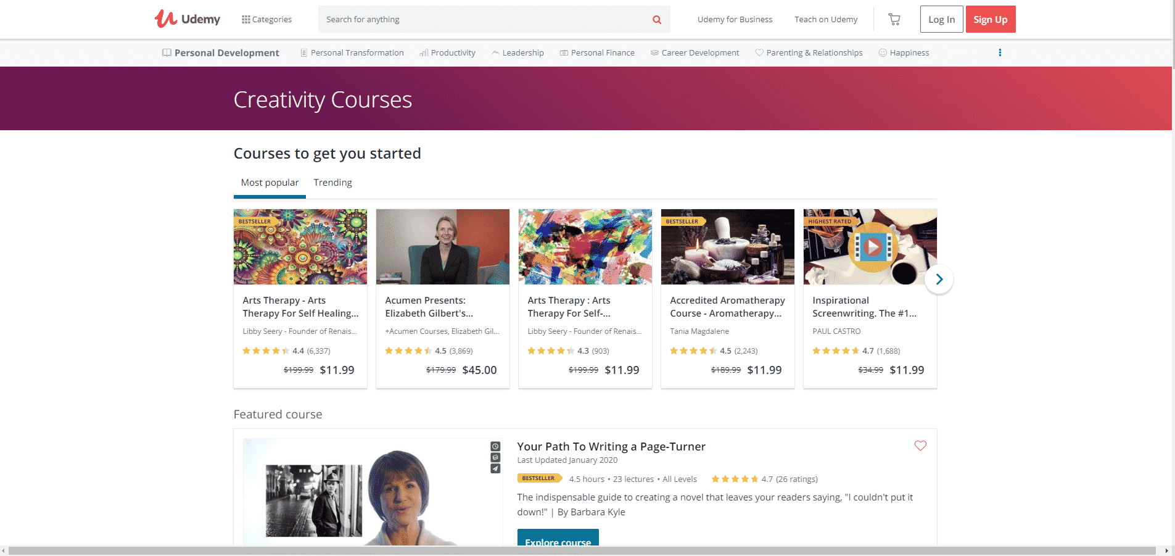Open Udemy for Business link

pyautogui.click(x=735, y=19)
